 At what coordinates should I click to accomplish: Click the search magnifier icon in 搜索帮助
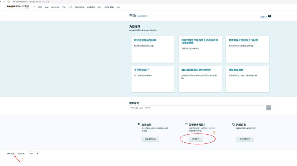click(x=269, y=107)
